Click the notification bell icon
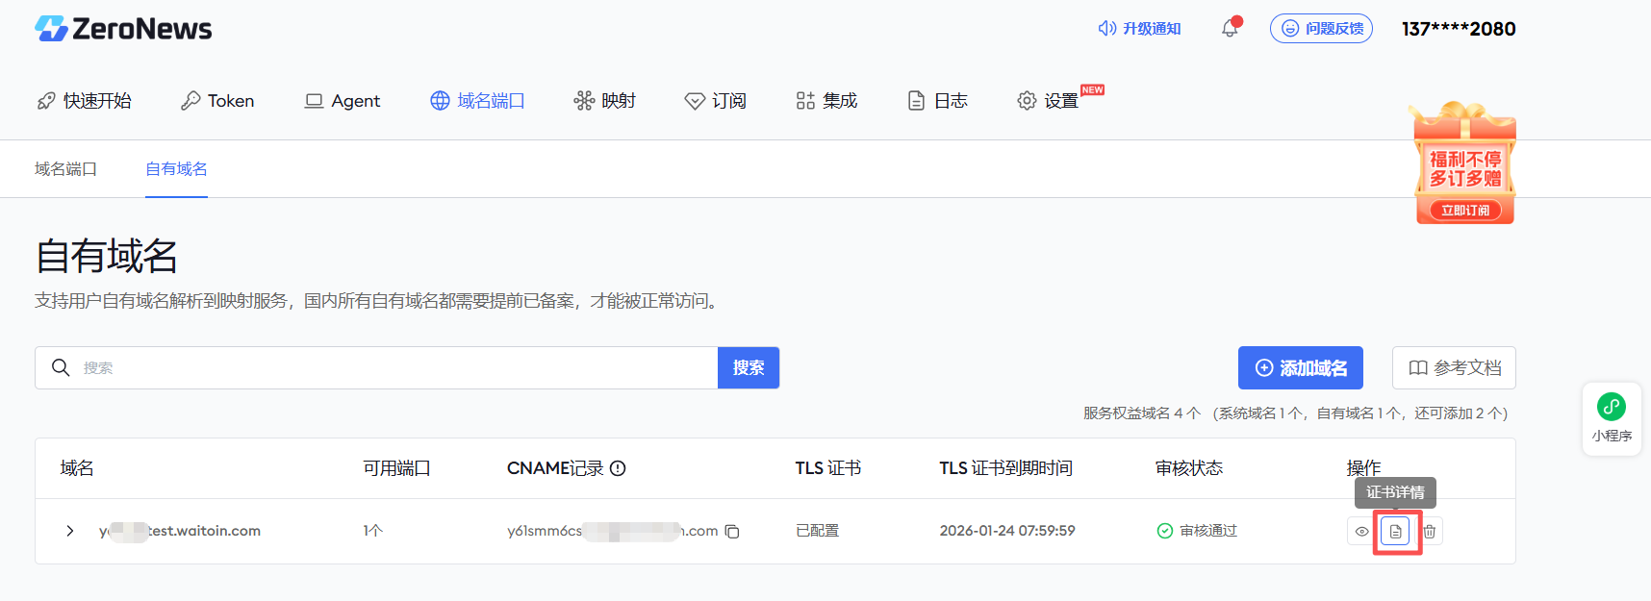Viewport: 1651px width, 601px height. (1230, 29)
